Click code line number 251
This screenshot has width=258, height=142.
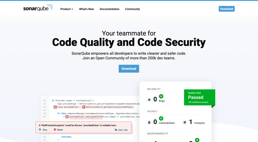(x=45, y=117)
